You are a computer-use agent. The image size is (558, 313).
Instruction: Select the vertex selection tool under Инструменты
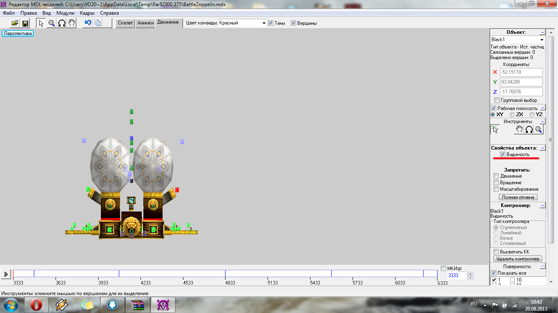[x=495, y=130]
